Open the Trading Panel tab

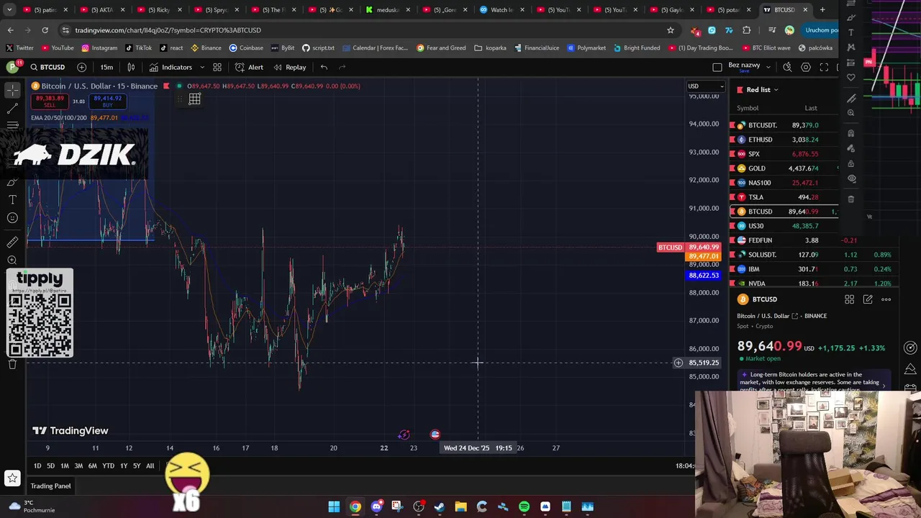point(50,486)
